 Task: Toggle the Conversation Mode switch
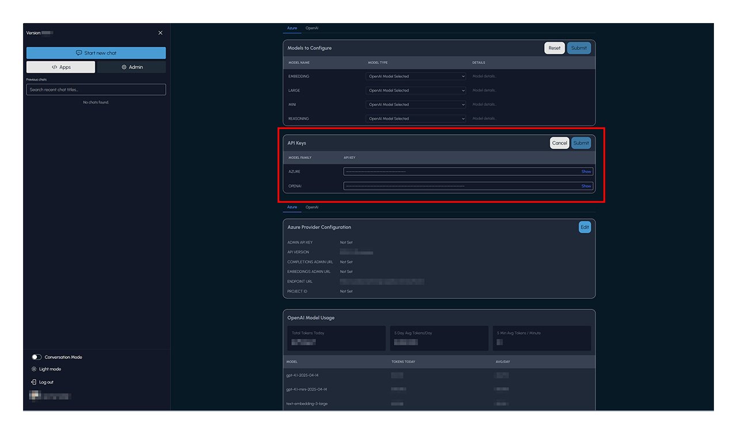tap(36, 357)
